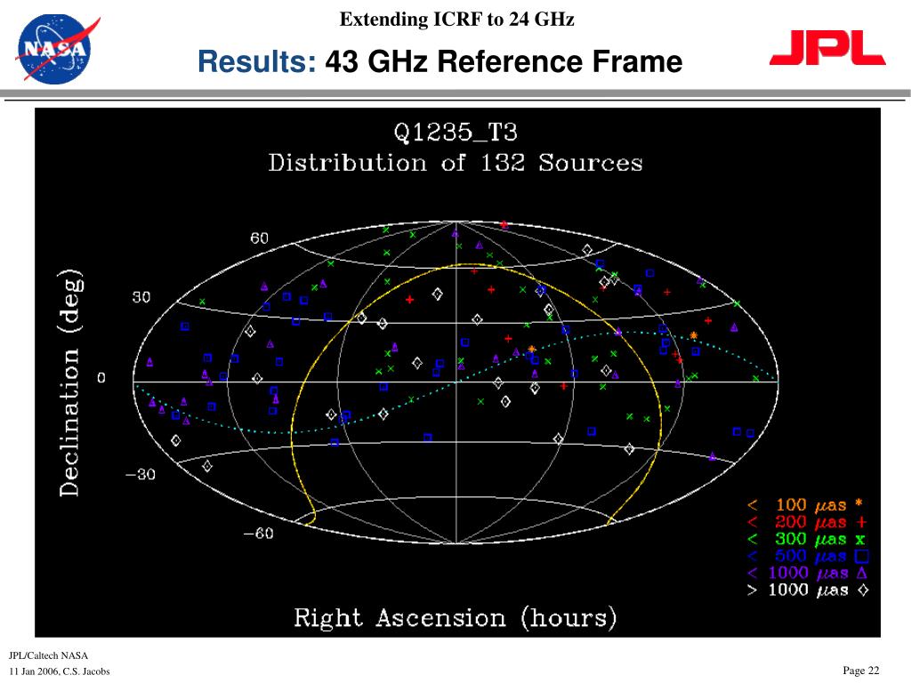Click the '0' declination tick label

coord(101,378)
